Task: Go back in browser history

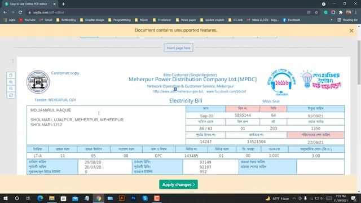Action: 5,12
